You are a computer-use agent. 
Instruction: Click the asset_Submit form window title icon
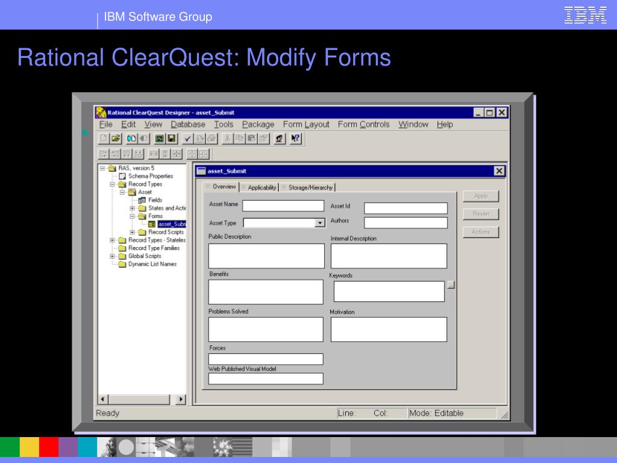tap(201, 171)
